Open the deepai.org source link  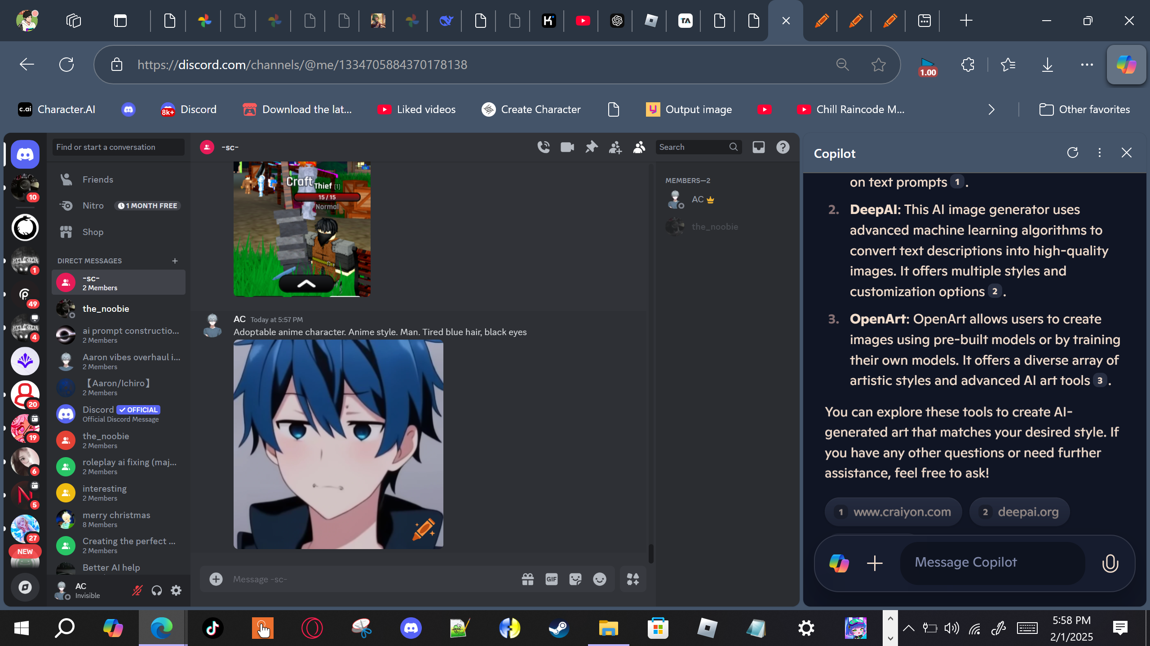click(x=1019, y=512)
